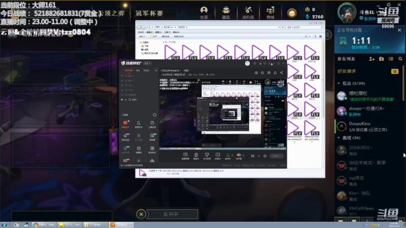Screen dimensions: 406x228
Task: Collapse the 0-9 (50) file group
Action: click(163, 42)
